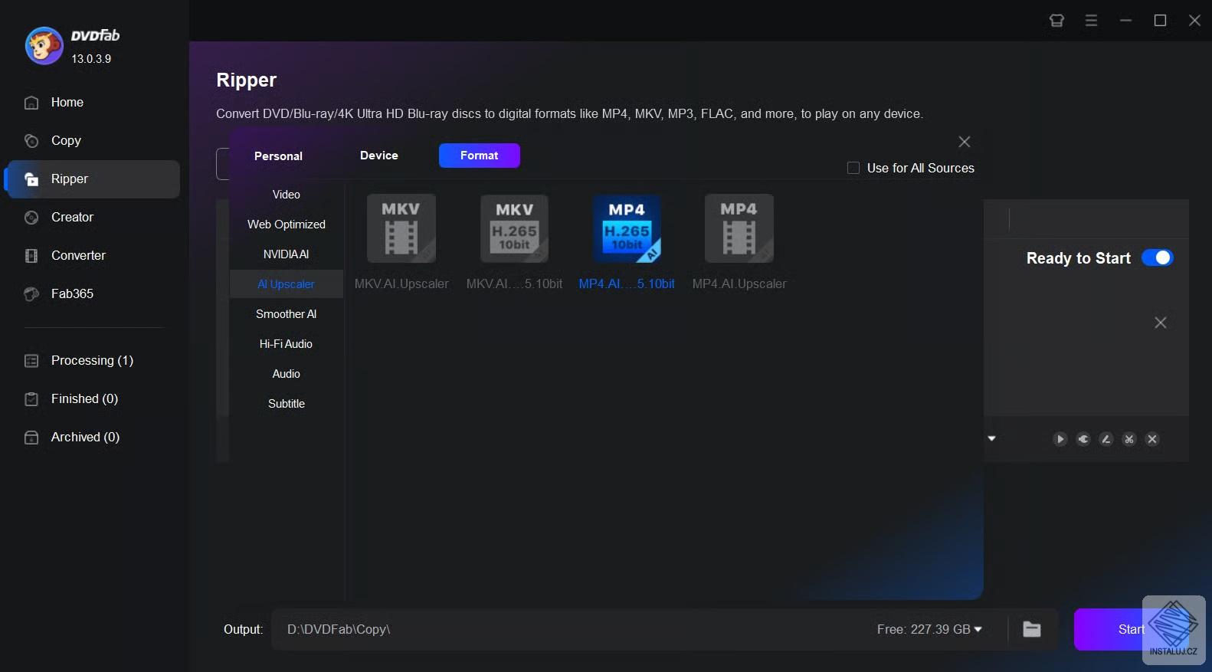Image resolution: width=1212 pixels, height=672 pixels.
Task: Select the Hi-Fi Audio category
Action: click(x=287, y=344)
